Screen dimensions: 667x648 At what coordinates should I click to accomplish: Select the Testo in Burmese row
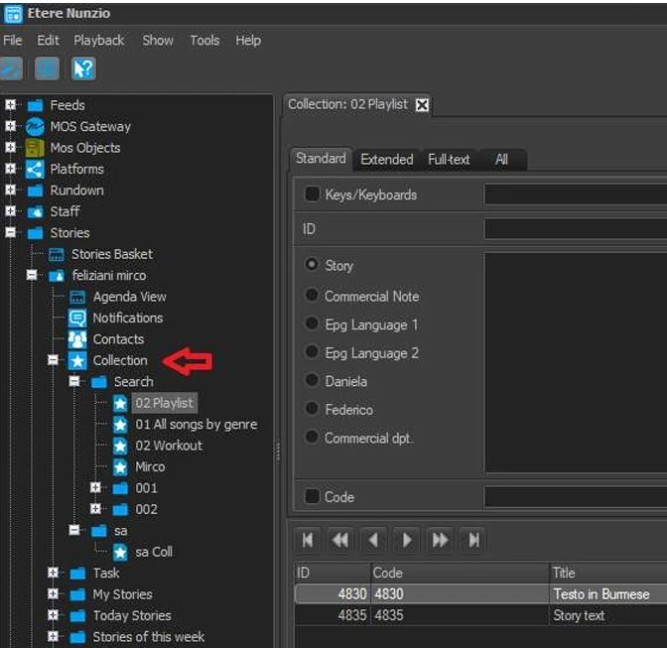(x=600, y=593)
